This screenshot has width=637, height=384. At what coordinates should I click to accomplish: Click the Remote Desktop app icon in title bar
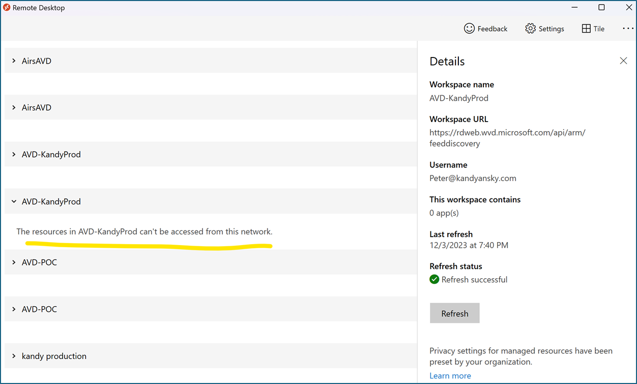click(7, 8)
